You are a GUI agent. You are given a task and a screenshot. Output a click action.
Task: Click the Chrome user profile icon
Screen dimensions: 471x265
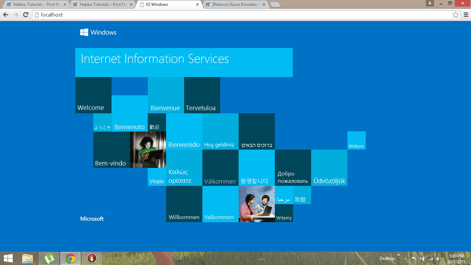(x=430, y=3)
